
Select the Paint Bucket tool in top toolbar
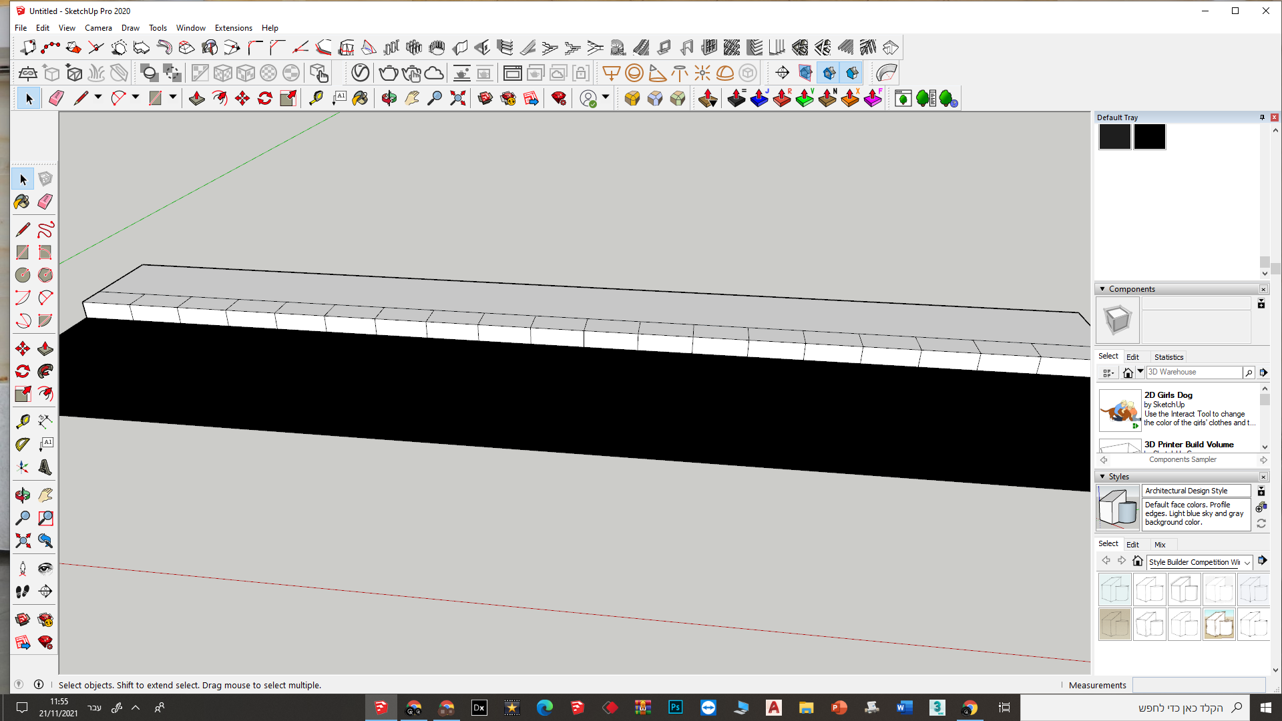360,99
